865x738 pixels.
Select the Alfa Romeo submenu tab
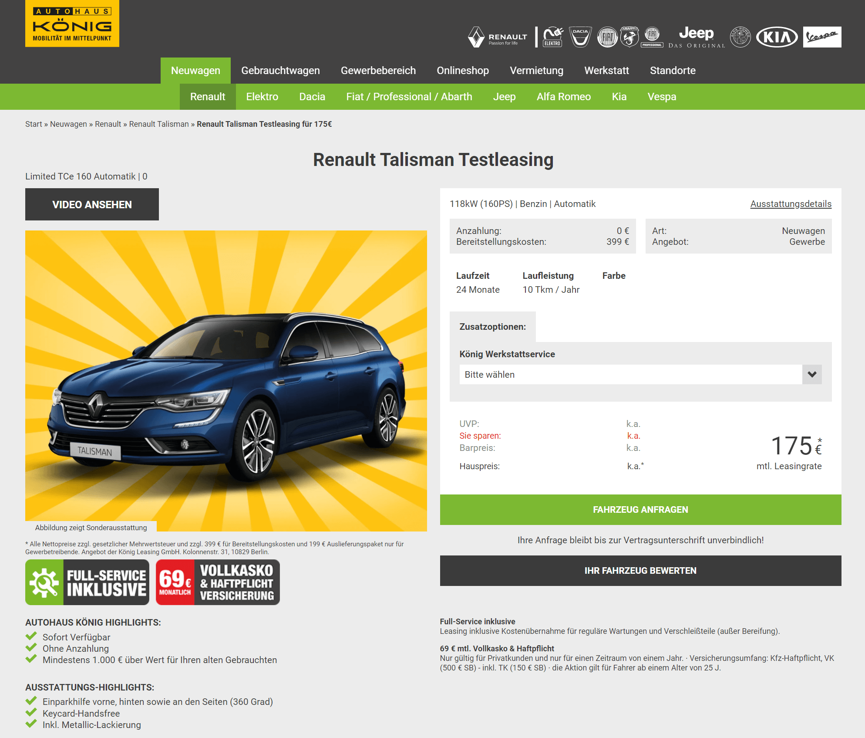click(x=564, y=97)
